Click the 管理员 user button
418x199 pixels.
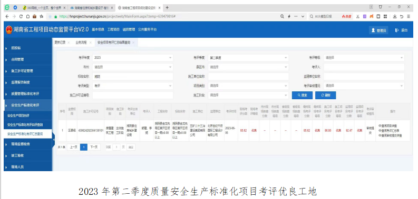click(378, 30)
